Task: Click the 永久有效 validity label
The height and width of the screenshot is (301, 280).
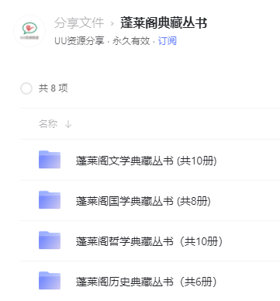Action: [131, 41]
